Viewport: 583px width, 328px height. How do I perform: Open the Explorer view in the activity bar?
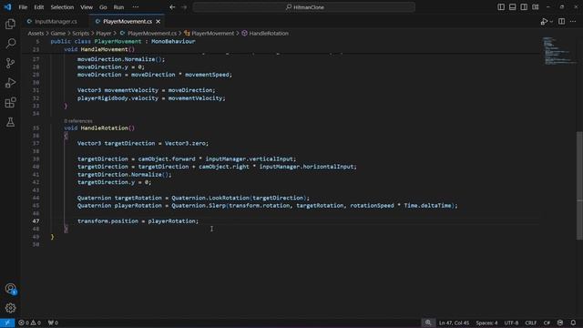coord(10,25)
